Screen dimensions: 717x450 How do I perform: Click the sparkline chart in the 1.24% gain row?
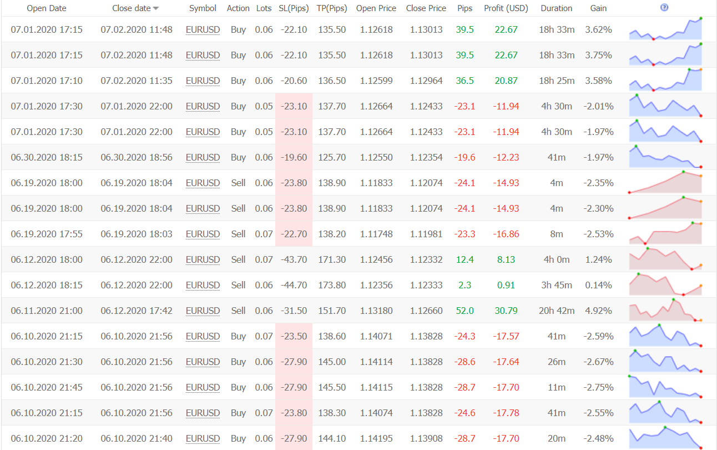pyautogui.click(x=665, y=259)
